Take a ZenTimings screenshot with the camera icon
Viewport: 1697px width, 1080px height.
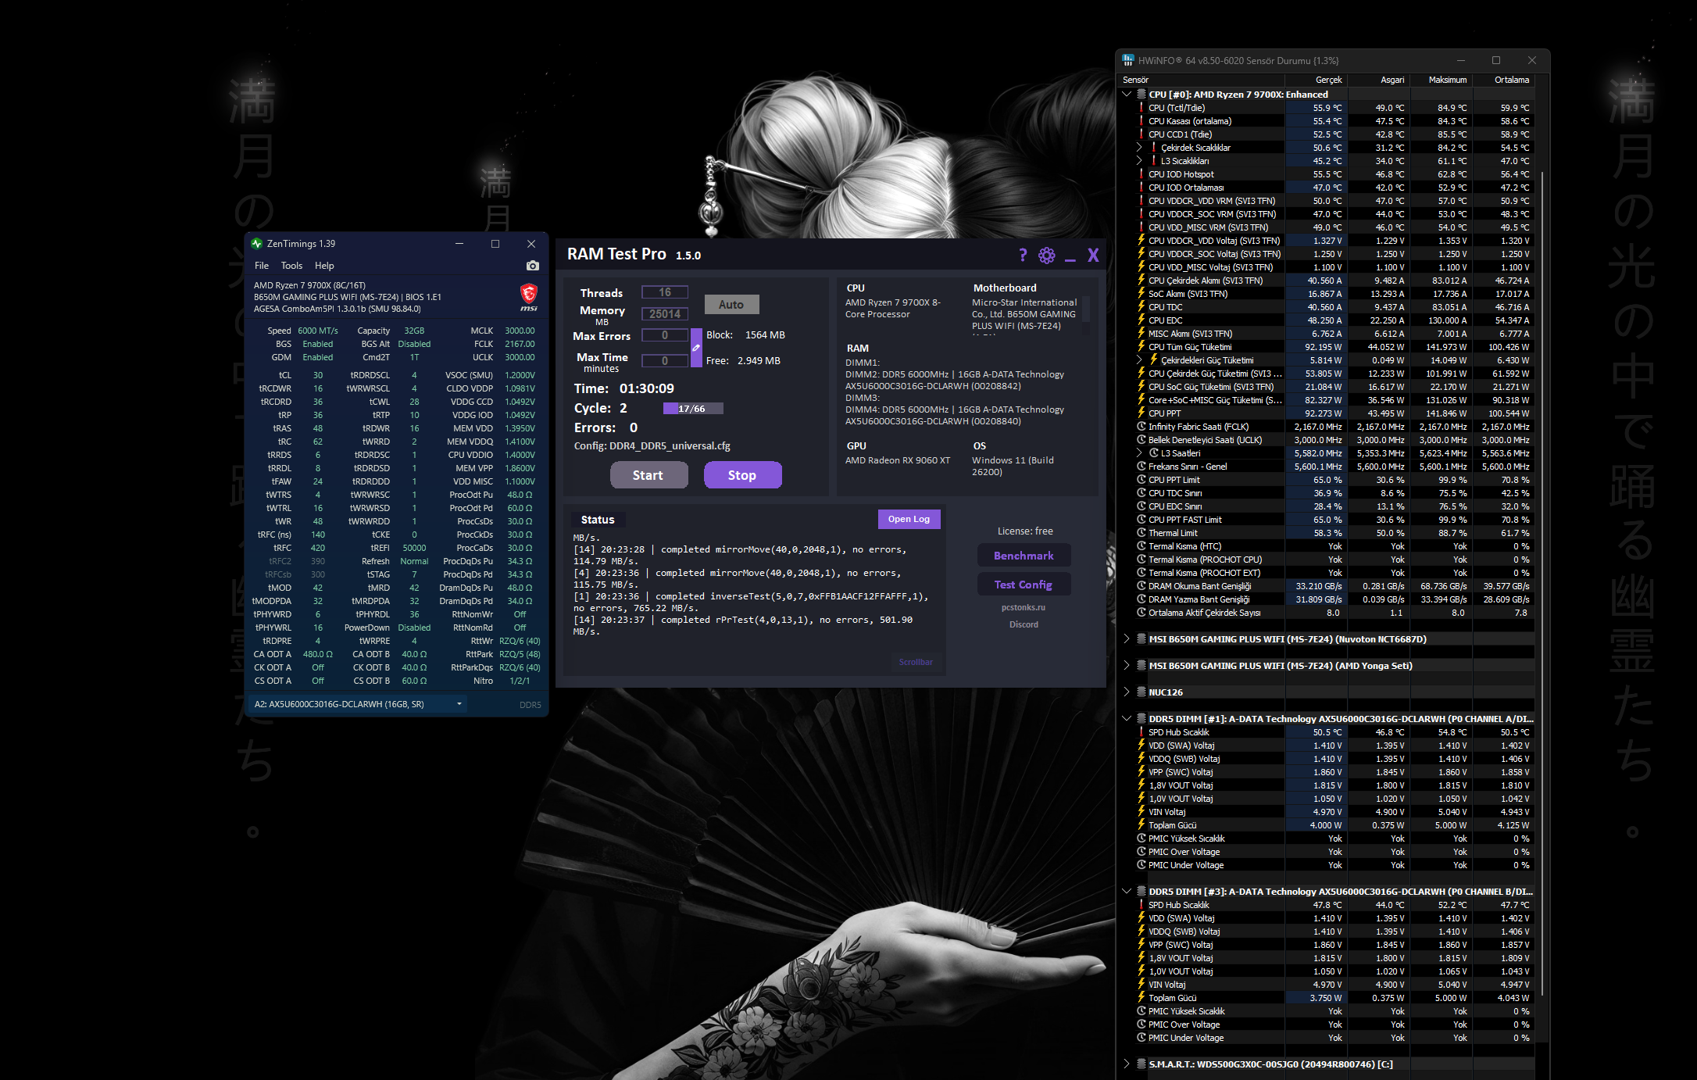click(533, 266)
